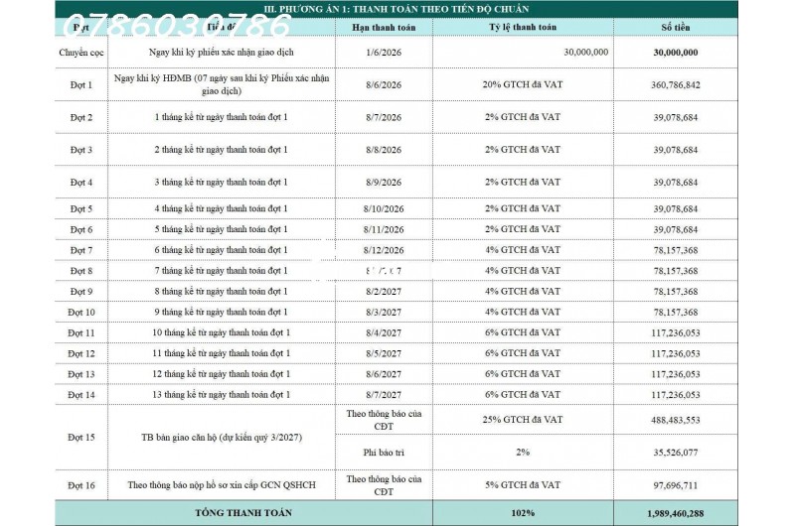Select the 'Đợt 10' row label

81,313
